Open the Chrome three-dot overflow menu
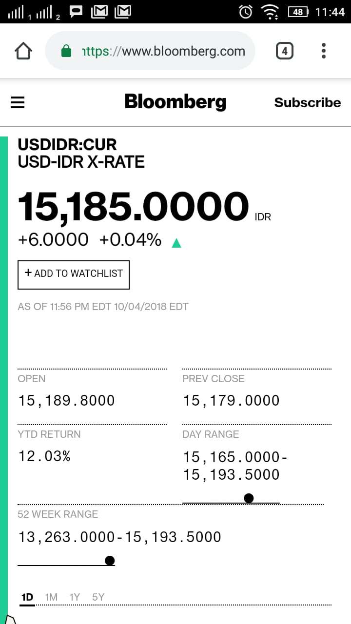351x624 pixels. pos(324,51)
